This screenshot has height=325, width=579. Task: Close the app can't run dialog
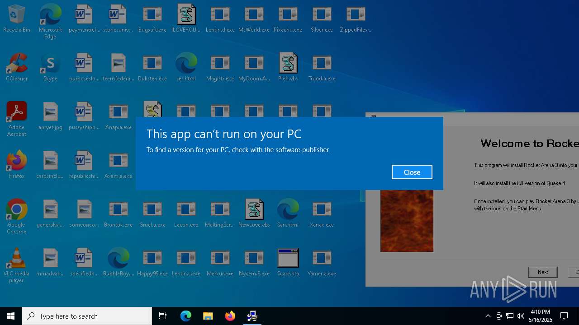[x=412, y=172]
